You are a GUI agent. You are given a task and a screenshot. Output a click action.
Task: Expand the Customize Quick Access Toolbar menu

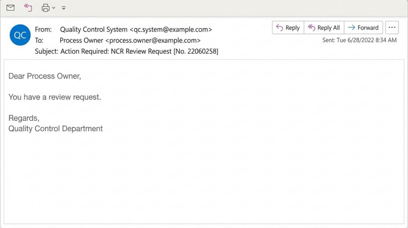64,8
